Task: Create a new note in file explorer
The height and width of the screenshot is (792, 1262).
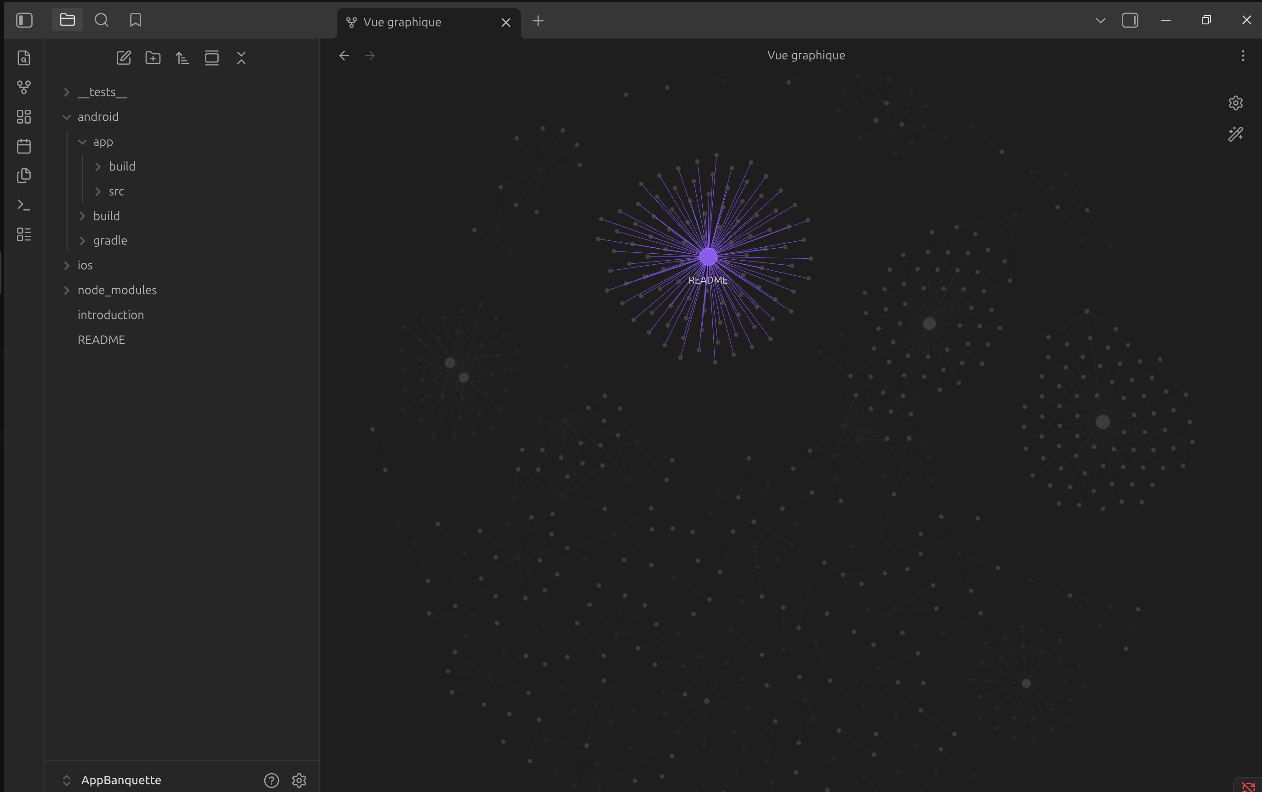Action: point(124,57)
